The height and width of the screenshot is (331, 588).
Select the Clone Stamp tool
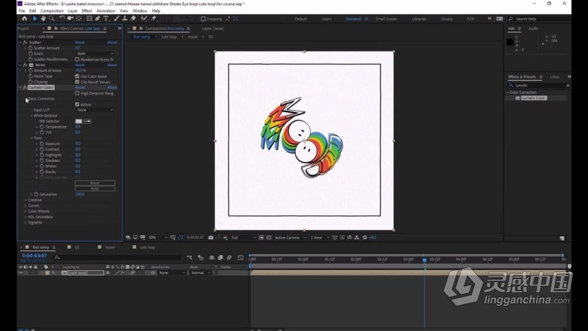(x=125, y=18)
